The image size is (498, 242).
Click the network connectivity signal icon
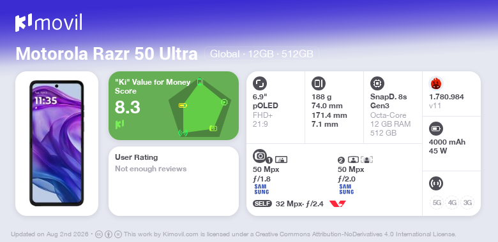click(435, 183)
